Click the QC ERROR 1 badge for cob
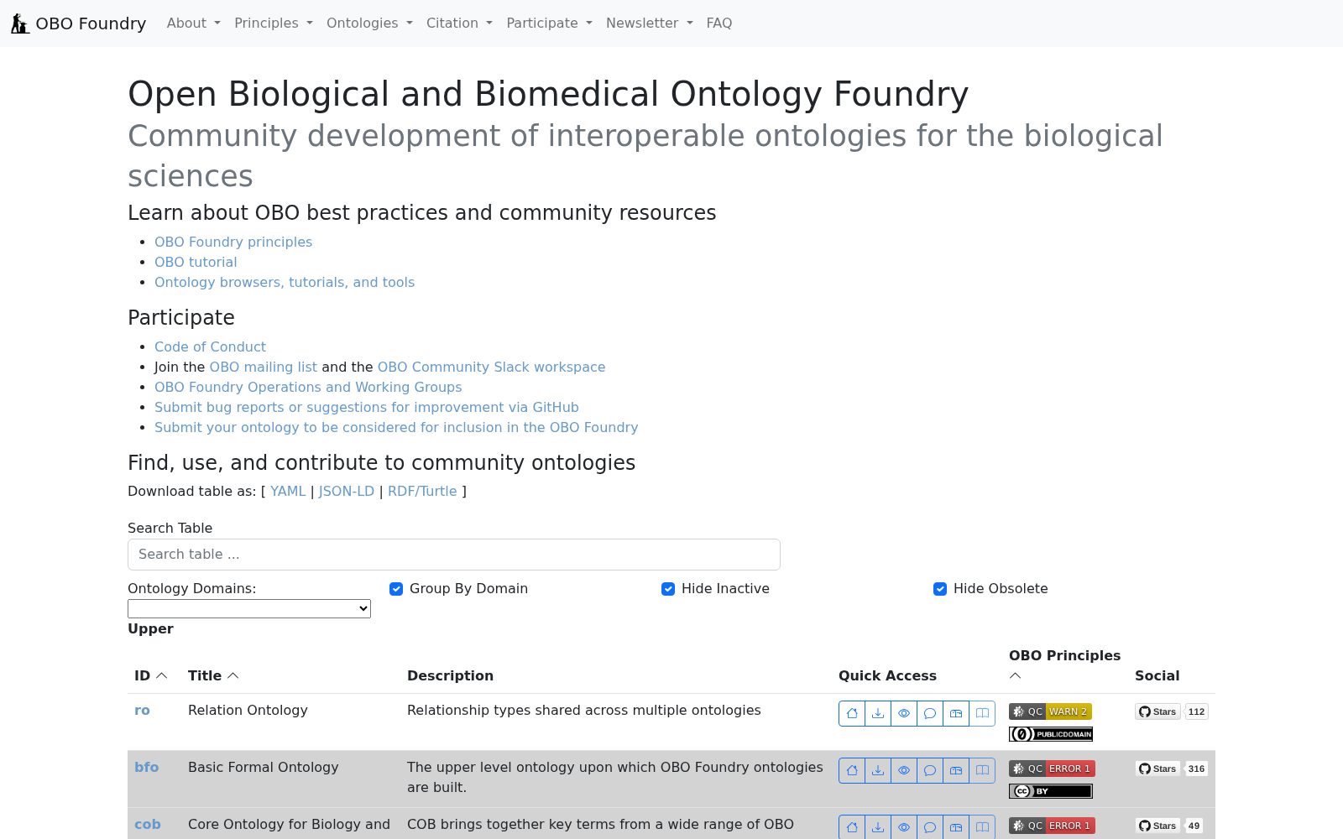The image size is (1343, 839). point(1052,826)
